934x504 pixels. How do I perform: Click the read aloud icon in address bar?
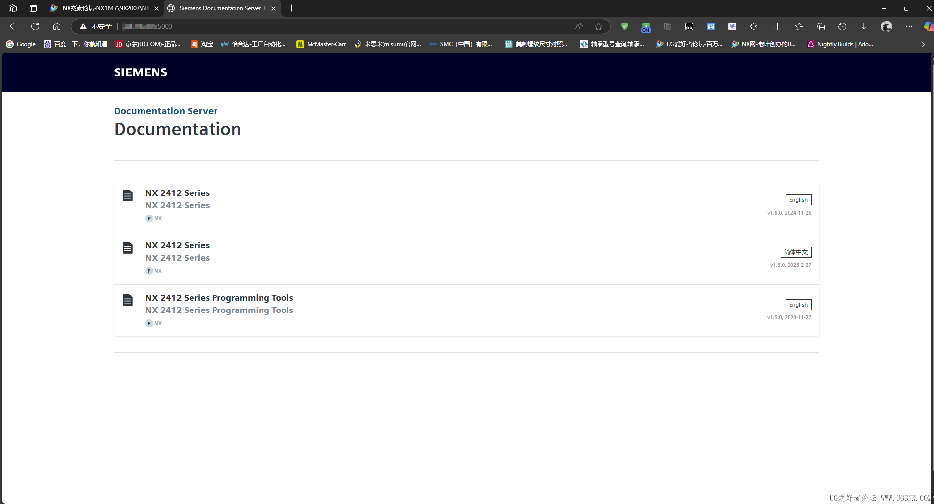[x=579, y=26]
